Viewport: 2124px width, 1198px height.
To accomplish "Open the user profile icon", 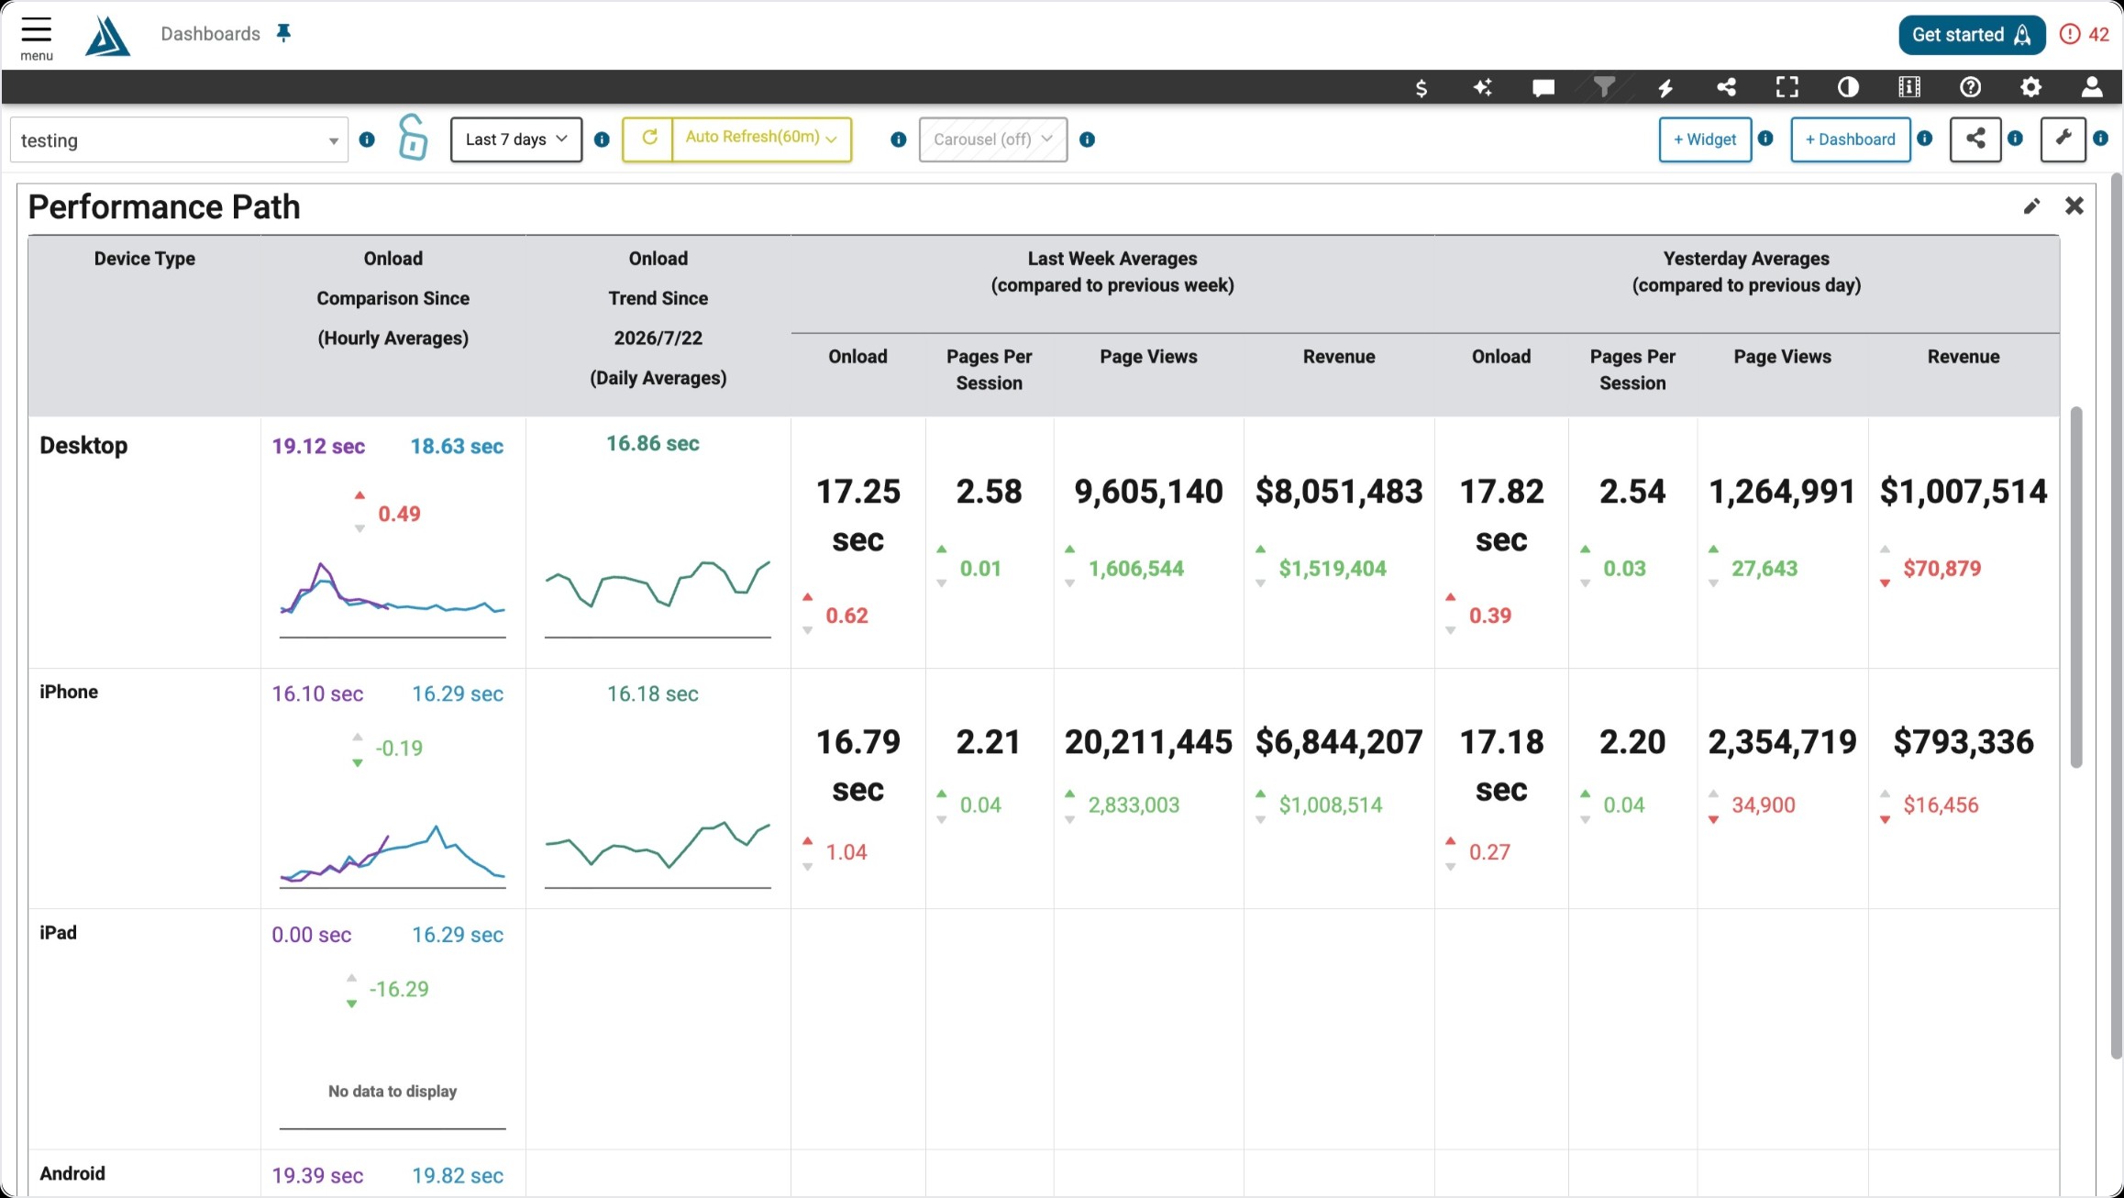I will tap(2092, 87).
